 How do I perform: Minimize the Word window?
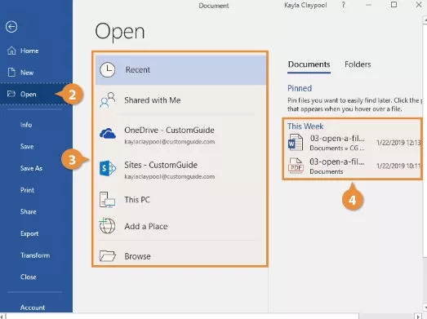pos(368,5)
